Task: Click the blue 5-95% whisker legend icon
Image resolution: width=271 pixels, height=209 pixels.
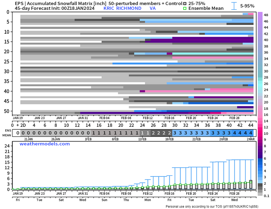Action: coord(234,6)
